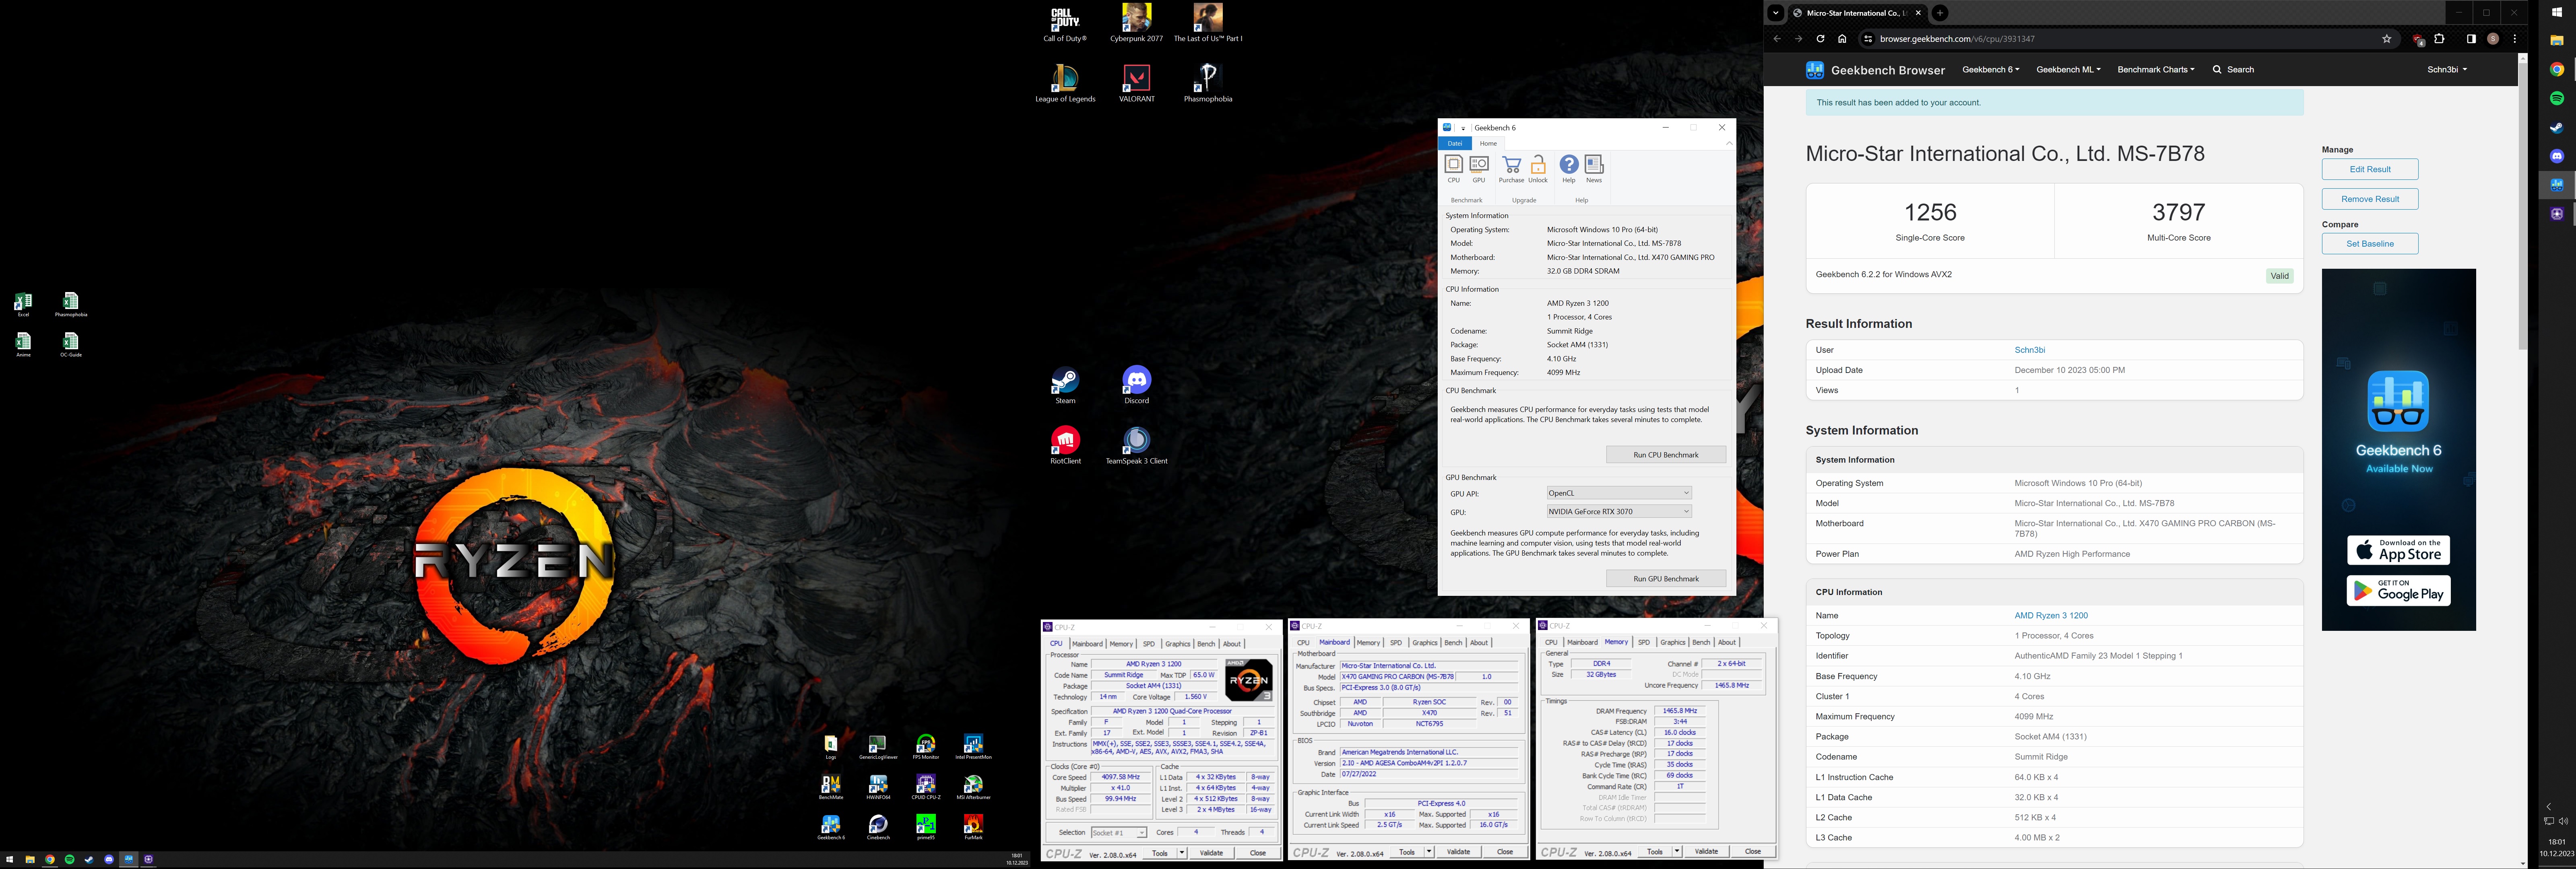
Task: Open SPD tab in CPU-Z Mainboard window
Action: (x=1396, y=643)
